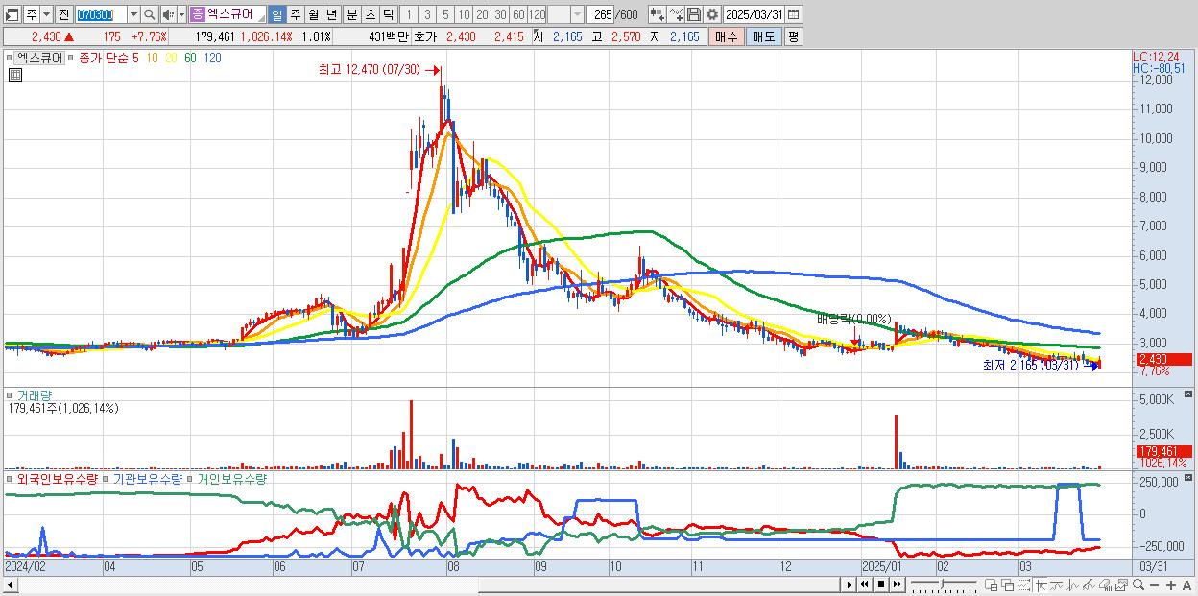Click the minus zoom-out icon at bottom
Viewport: 1198px width, 596px height.
1155,585
